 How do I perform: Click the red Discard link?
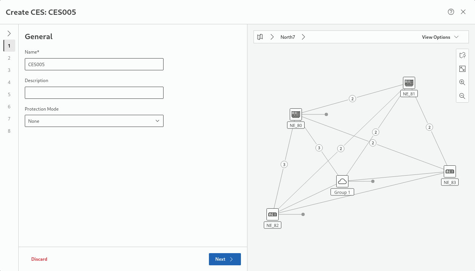pos(39,259)
